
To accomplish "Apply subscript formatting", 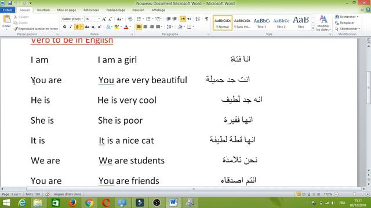I will point(93,27).
